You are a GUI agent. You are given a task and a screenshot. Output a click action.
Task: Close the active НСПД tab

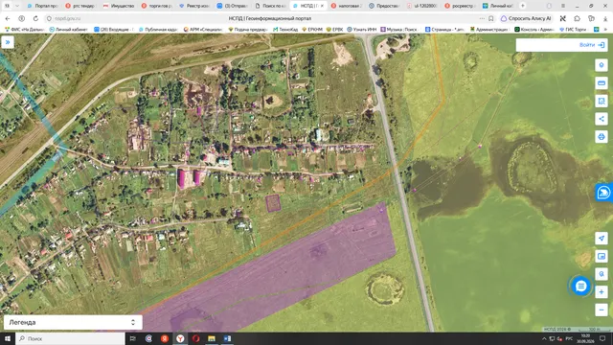322,6
